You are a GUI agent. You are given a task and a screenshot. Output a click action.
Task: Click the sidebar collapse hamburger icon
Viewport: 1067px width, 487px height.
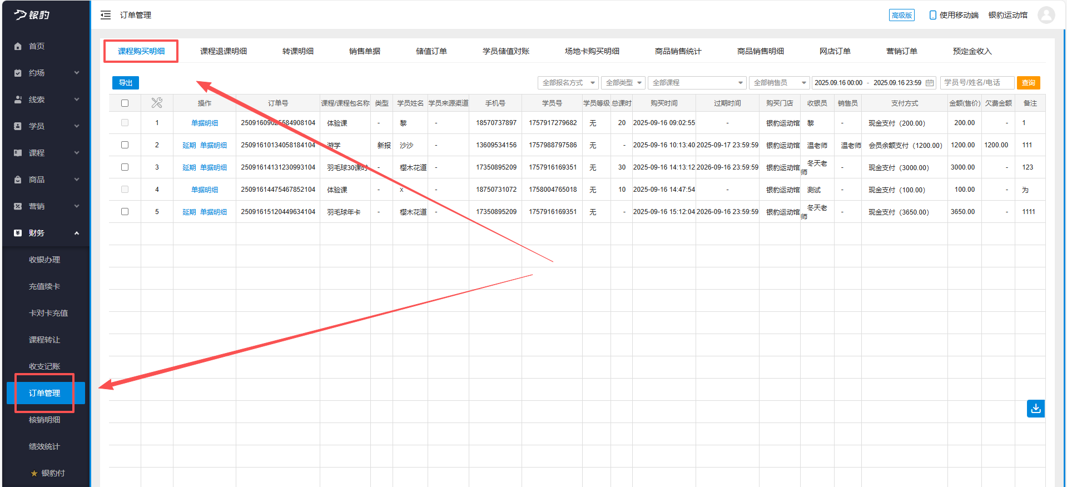[106, 15]
